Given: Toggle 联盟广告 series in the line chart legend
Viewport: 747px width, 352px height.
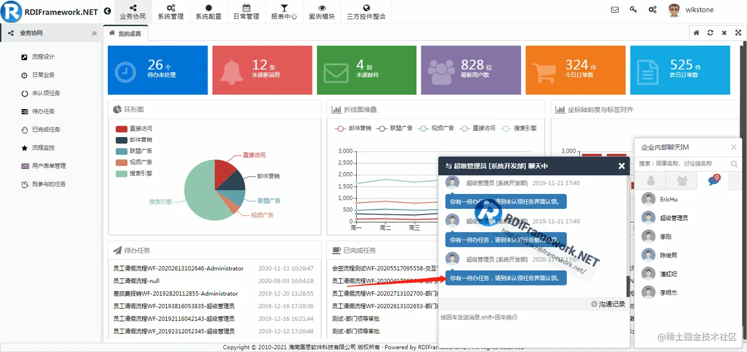Looking at the screenshot, I should point(394,128).
